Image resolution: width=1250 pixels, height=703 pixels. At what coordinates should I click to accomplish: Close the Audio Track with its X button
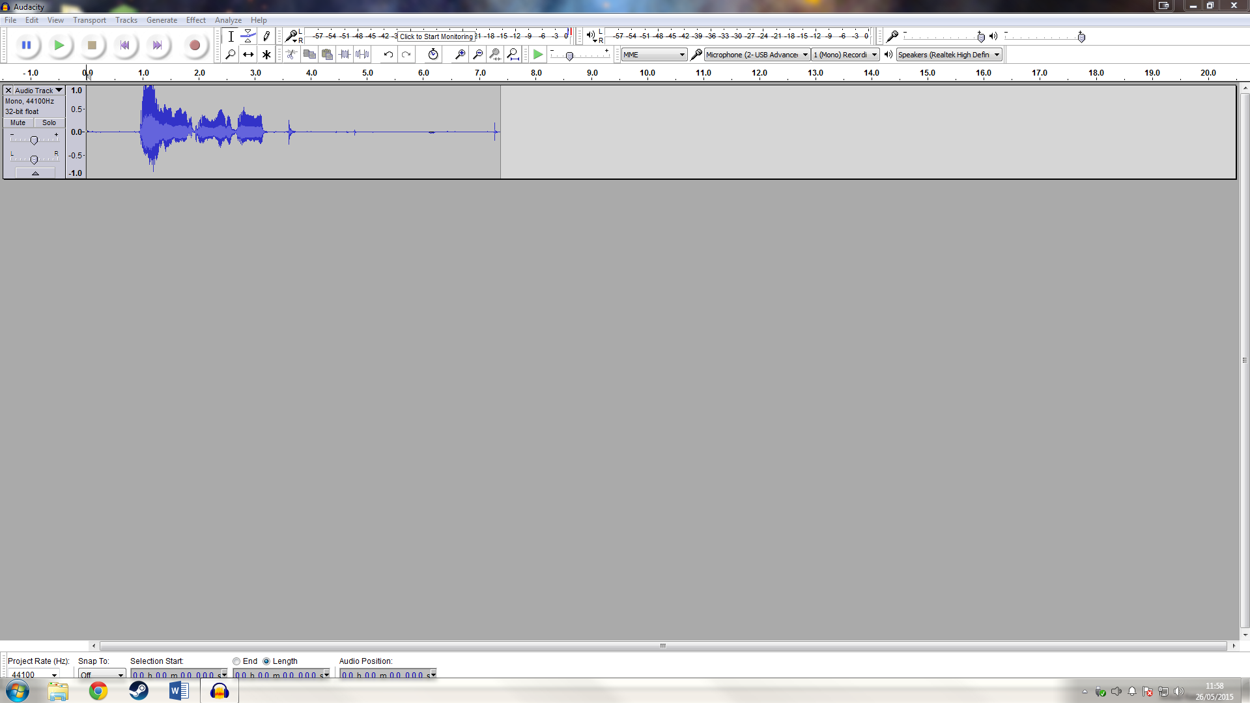click(x=8, y=91)
